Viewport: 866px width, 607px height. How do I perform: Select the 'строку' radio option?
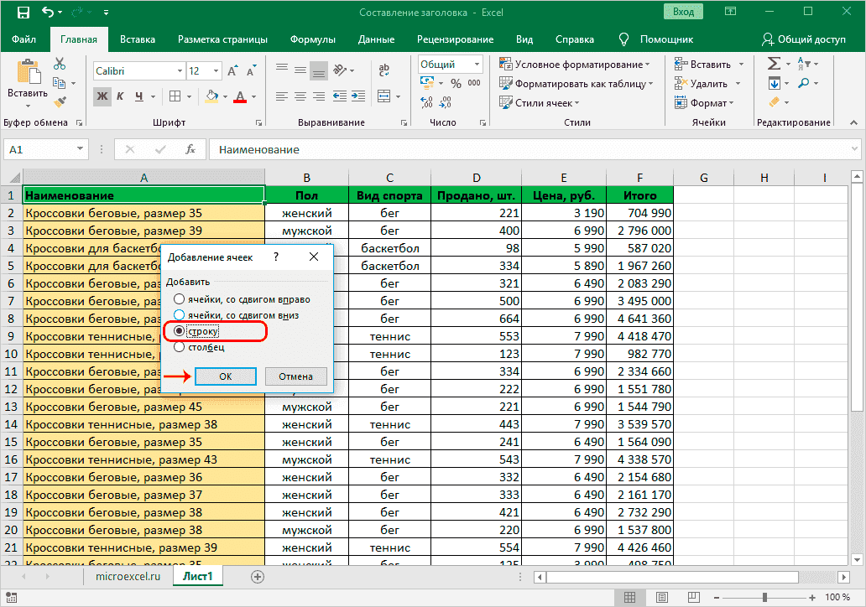pyautogui.click(x=179, y=332)
